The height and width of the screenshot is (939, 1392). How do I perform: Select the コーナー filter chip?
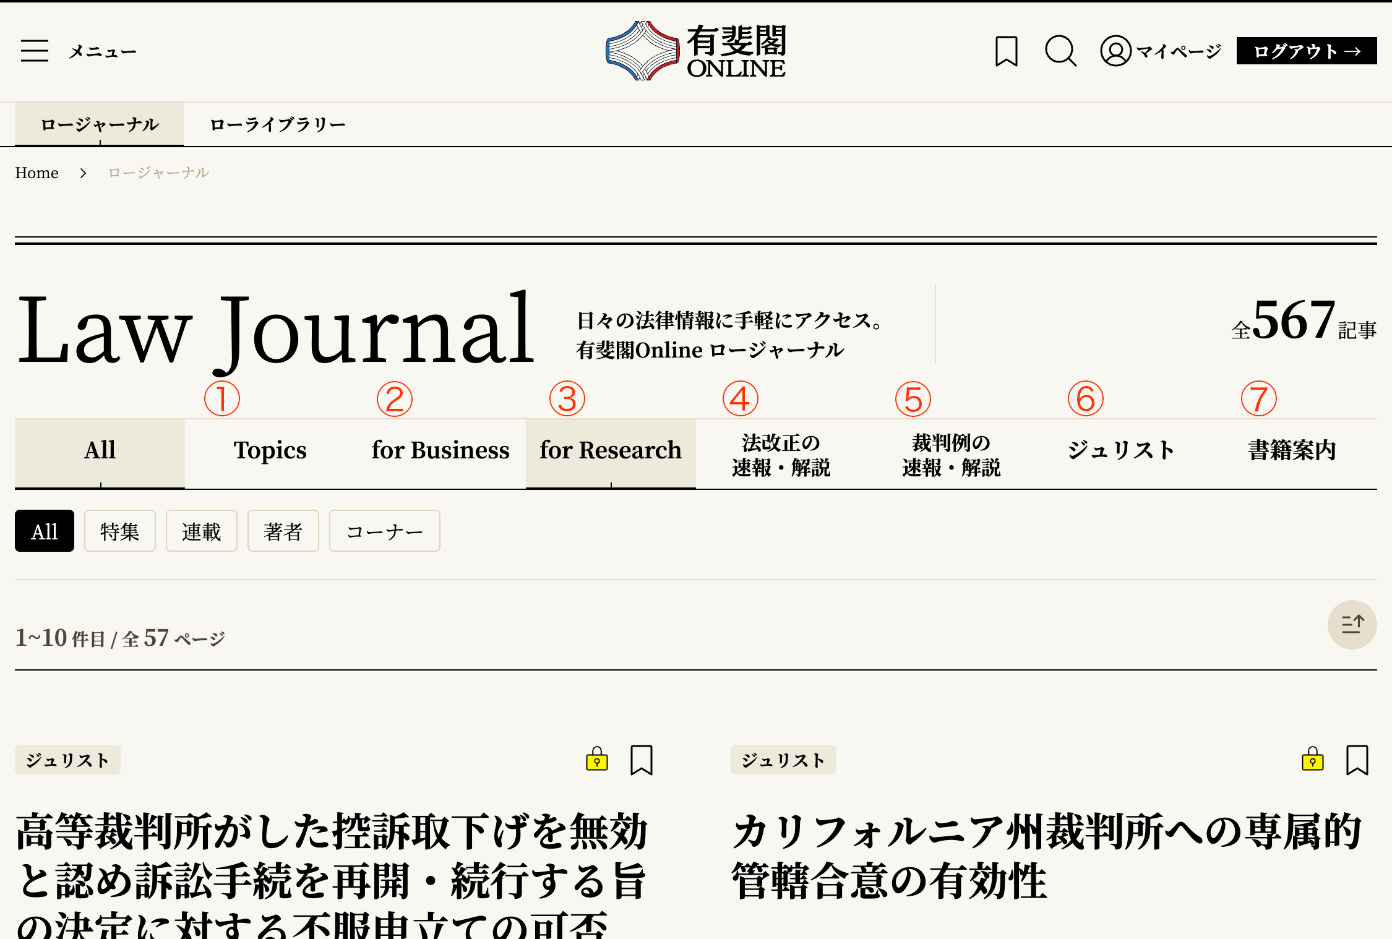point(384,531)
